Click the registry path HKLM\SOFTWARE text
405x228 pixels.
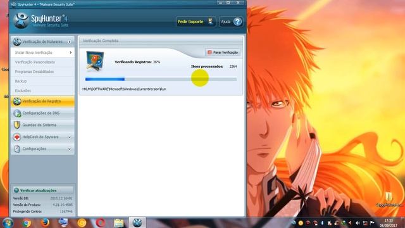(124, 89)
